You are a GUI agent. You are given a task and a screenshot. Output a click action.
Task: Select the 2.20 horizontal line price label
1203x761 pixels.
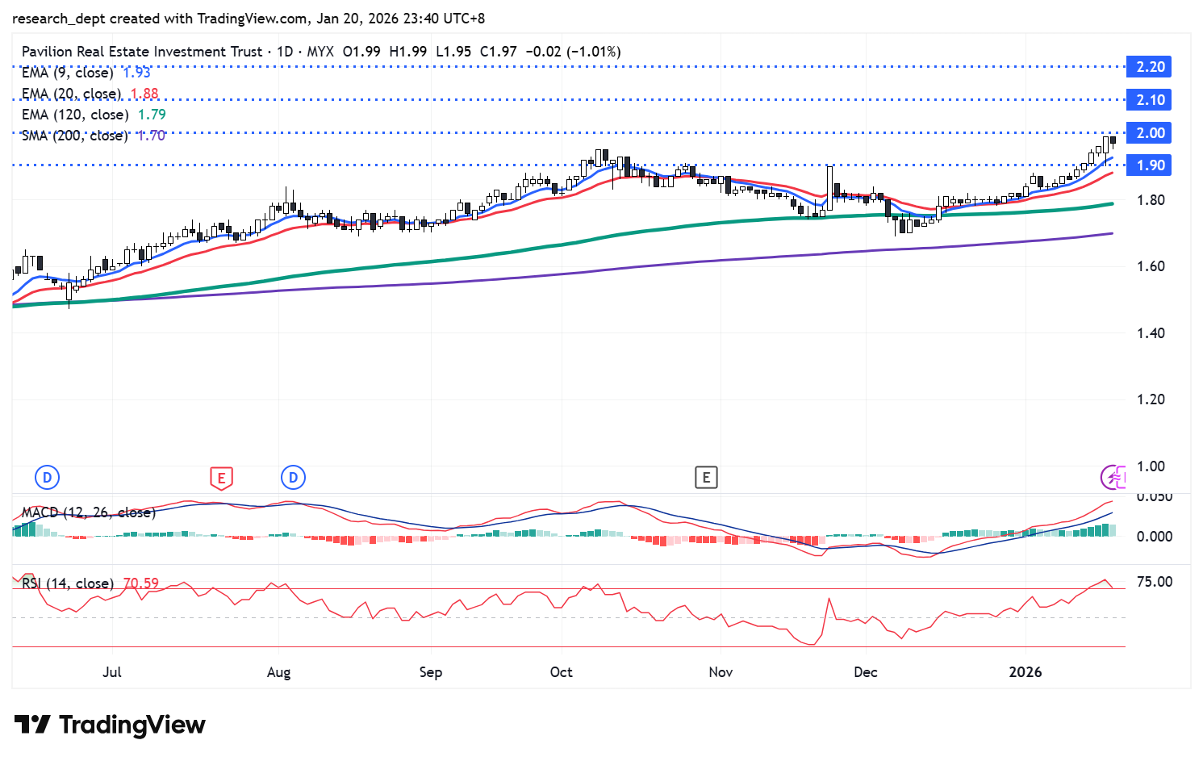point(1149,67)
